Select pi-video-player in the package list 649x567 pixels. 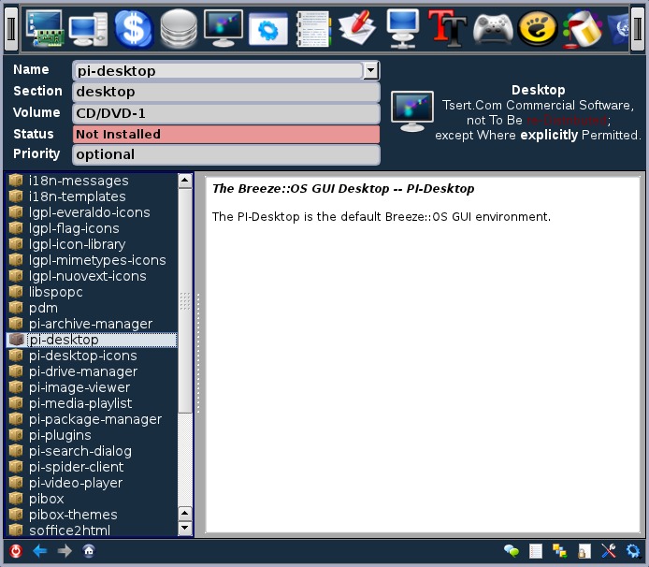coord(76,483)
